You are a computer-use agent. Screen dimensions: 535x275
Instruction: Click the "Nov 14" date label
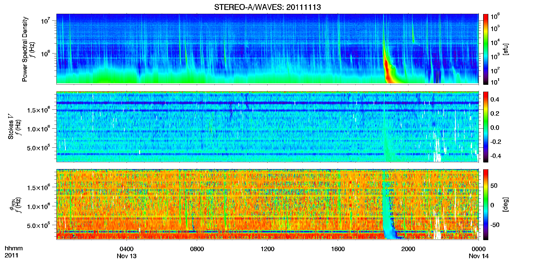tap(479, 256)
